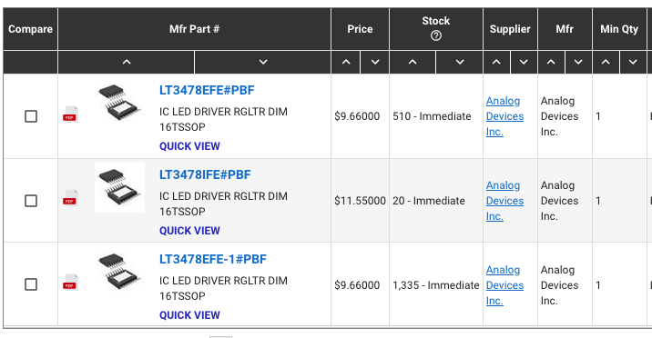
Task: Open PDF datasheet for LT3478EFE#PBF
Action: 70,114
